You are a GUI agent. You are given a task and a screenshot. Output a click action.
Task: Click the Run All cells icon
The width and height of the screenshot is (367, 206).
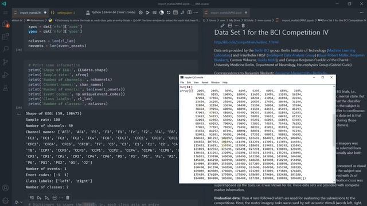tap(147, 13)
